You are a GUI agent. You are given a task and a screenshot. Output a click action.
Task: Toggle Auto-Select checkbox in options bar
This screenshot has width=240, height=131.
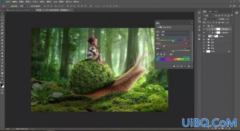pos(10,6)
